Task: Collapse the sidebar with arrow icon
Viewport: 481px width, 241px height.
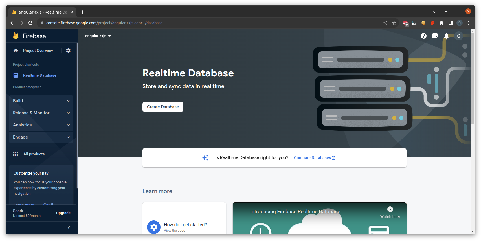Action: [69, 228]
